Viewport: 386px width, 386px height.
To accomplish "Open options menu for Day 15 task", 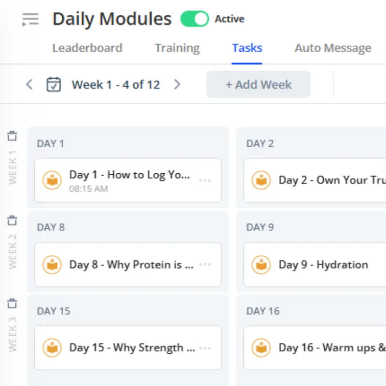I will point(205,348).
